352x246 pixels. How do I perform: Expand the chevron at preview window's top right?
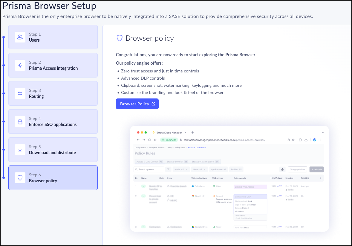[x=323, y=132]
